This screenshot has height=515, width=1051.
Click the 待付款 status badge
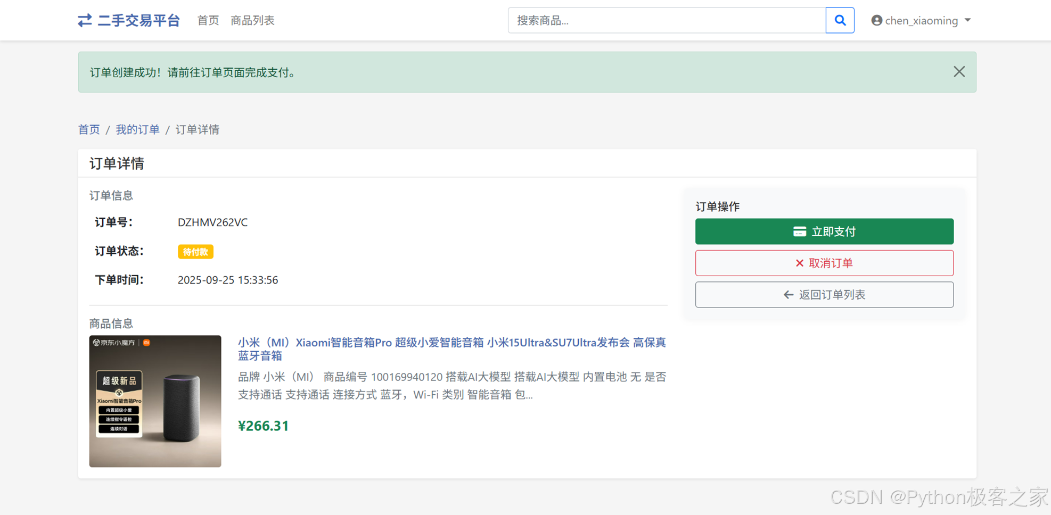(x=195, y=252)
